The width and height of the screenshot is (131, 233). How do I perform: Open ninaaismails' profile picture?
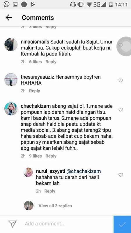point(11,45)
